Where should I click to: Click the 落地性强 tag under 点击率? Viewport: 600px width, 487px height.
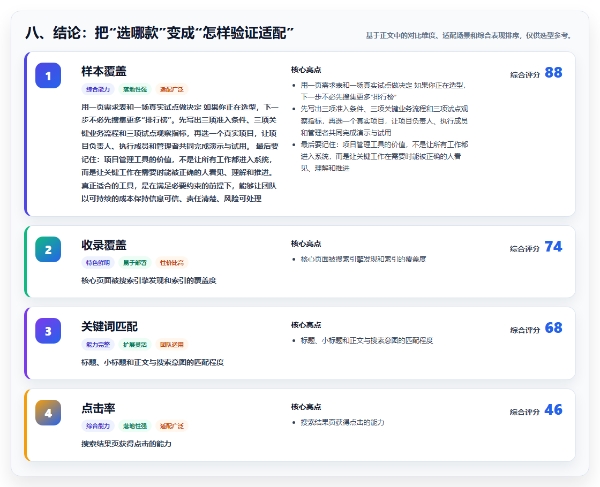[135, 426]
